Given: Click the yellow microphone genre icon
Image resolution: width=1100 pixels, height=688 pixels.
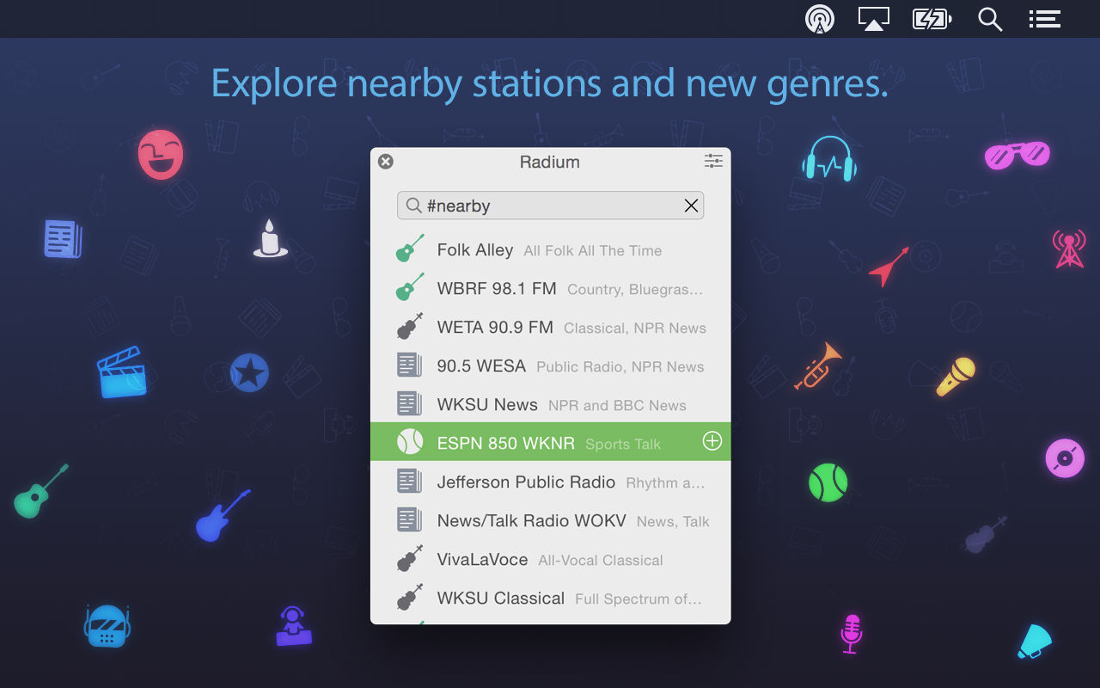Looking at the screenshot, I should (956, 377).
